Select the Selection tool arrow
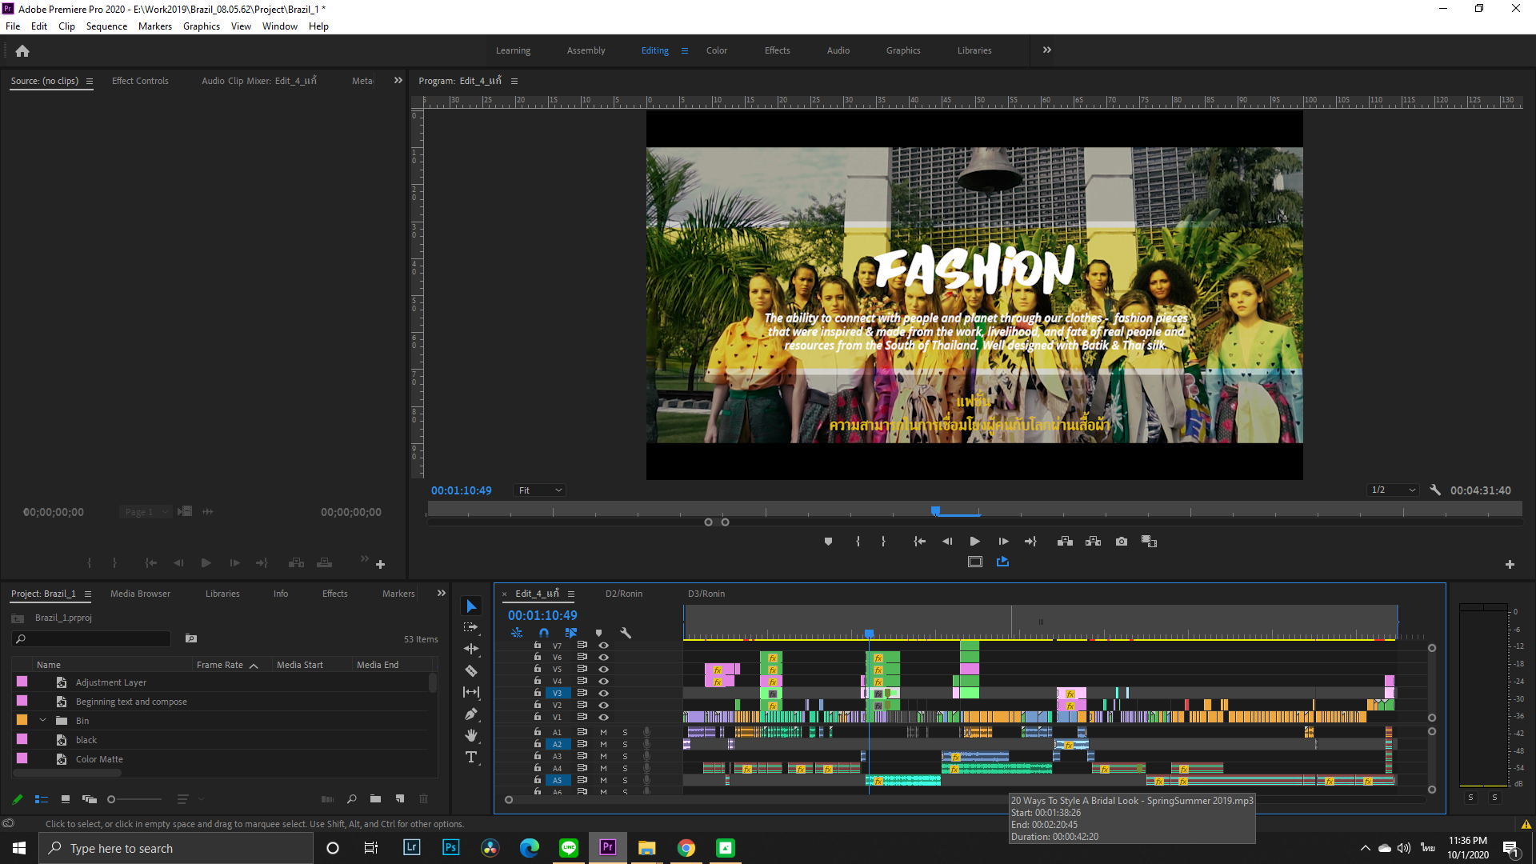Screen dimensions: 1536x864 pyautogui.click(x=471, y=606)
